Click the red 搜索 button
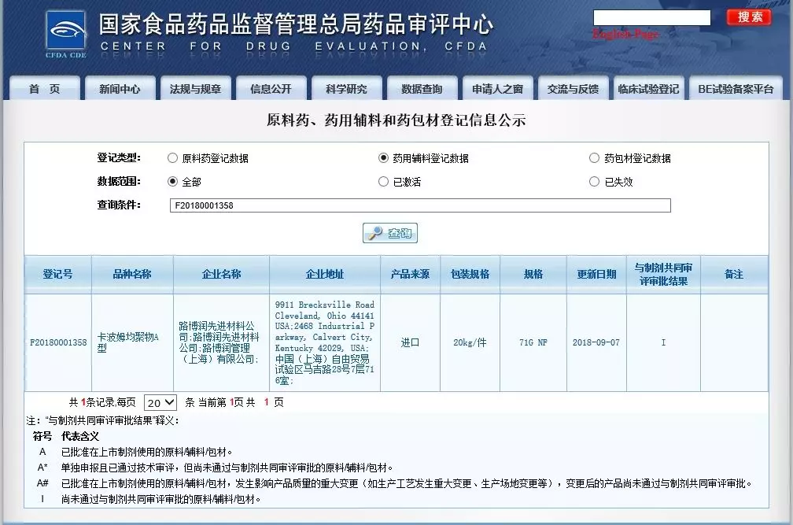Screen dimensions: 793x525 tap(750, 17)
